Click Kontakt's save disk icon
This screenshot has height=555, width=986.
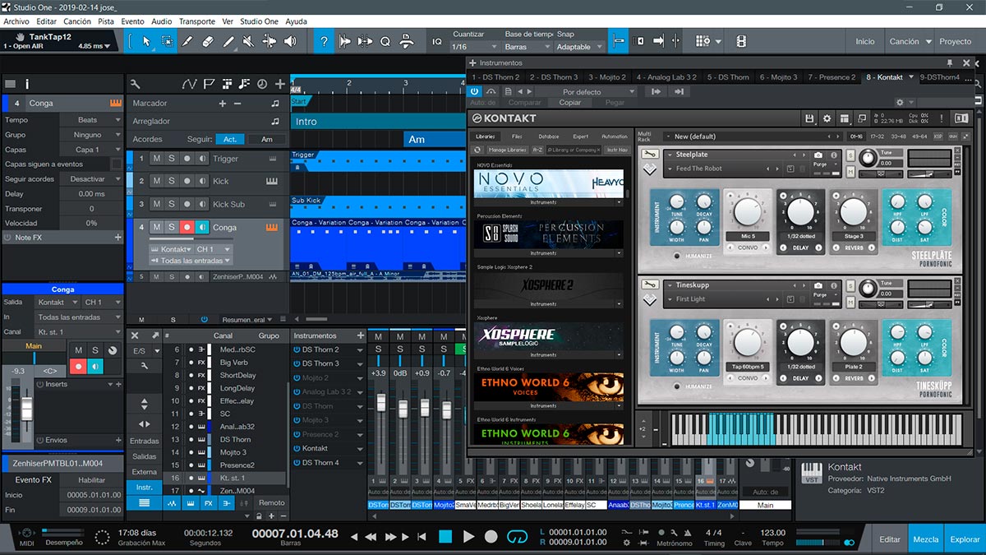coord(809,118)
